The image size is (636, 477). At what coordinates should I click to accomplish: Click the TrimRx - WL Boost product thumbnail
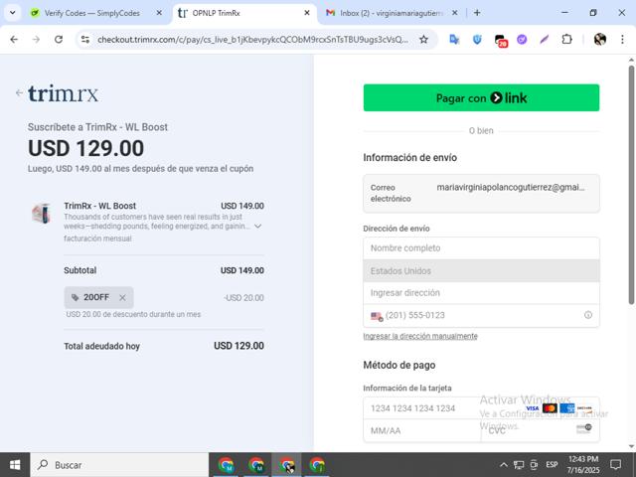(42, 213)
